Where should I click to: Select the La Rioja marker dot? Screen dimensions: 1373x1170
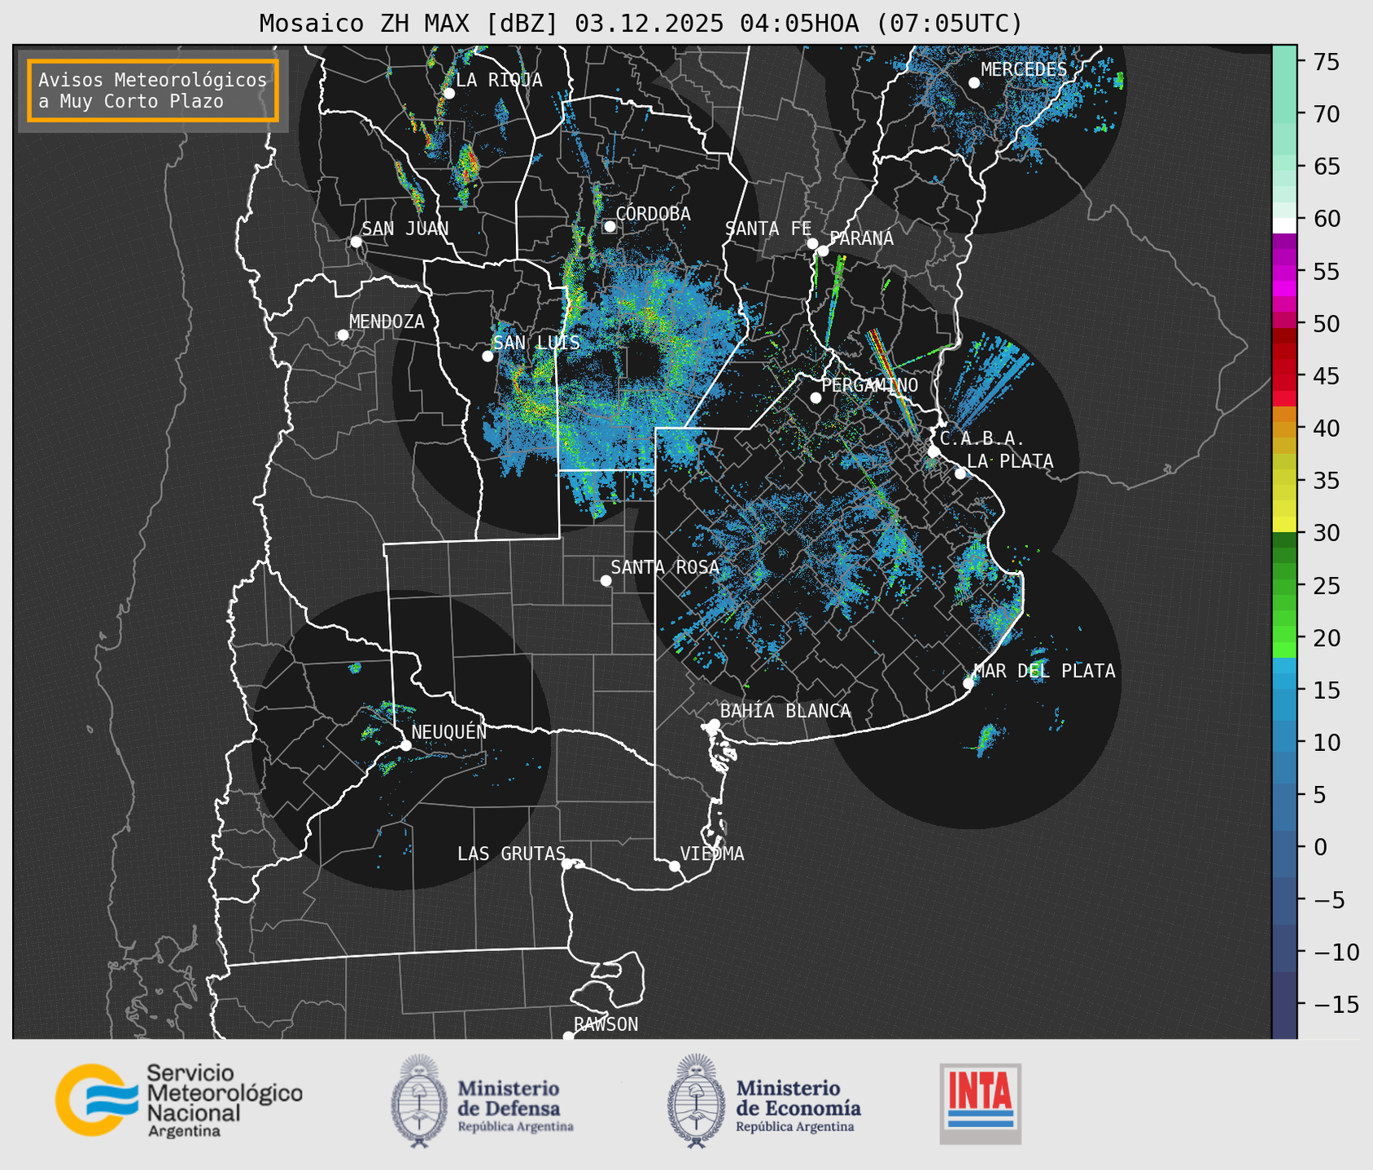[448, 94]
